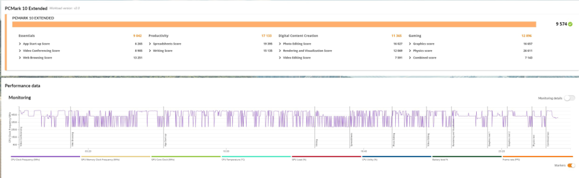The height and width of the screenshot is (178, 579).
Task: Expand the Writing Score row
Action: (151, 51)
